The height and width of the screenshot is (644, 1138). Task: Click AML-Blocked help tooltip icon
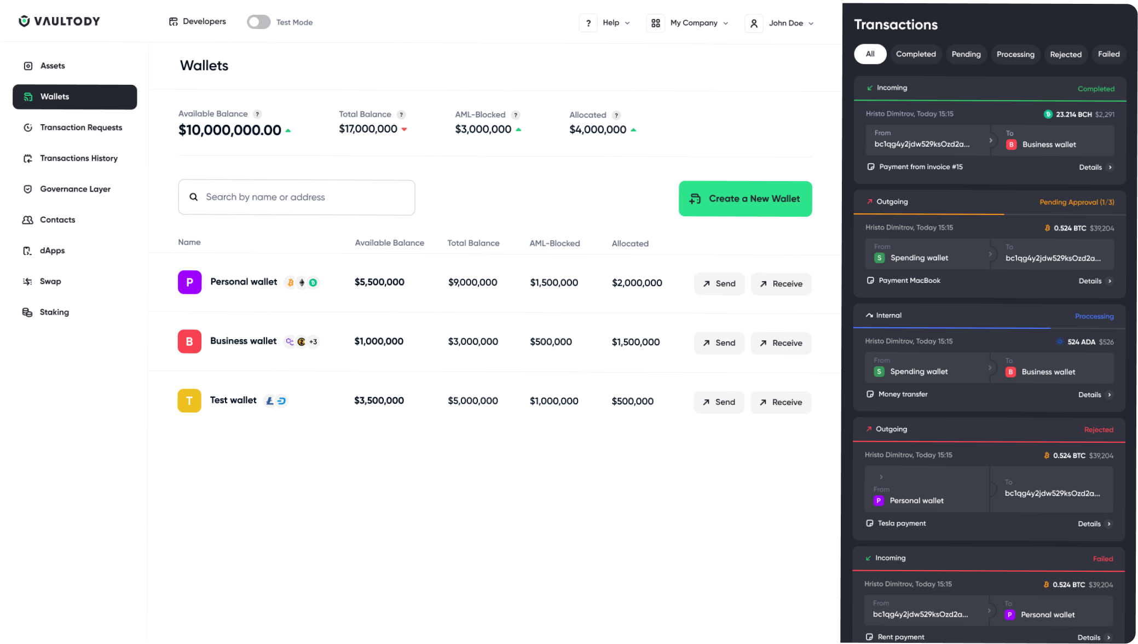click(516, 115)
